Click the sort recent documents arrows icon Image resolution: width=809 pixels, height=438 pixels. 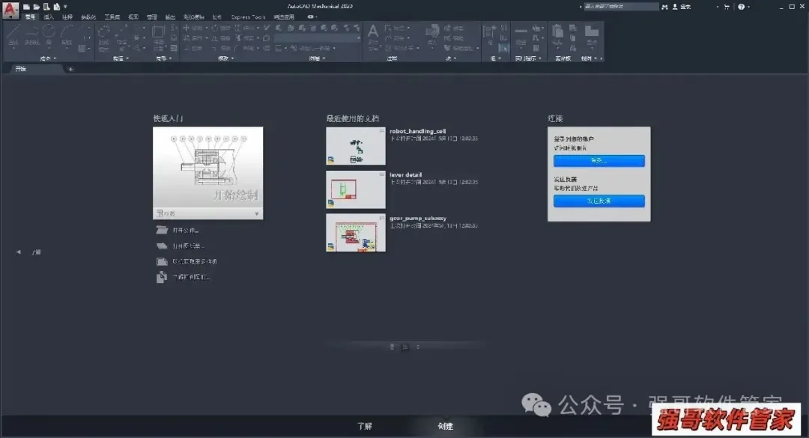tap(418, 347)
